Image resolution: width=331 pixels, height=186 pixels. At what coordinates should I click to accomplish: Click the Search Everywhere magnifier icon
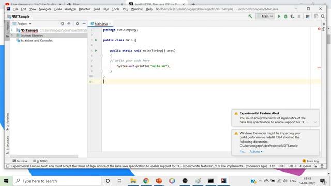click(x=323, y=16)
